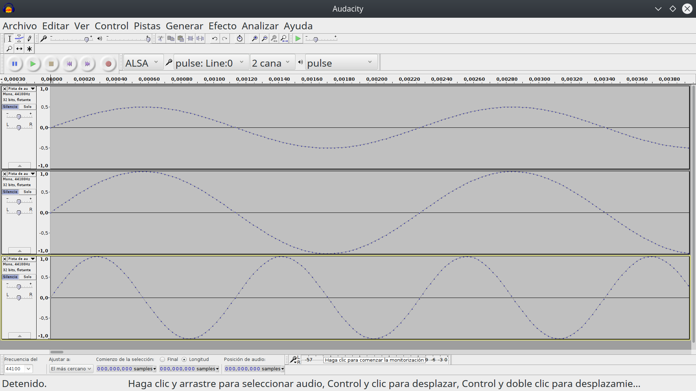Solo the first track
696x391 pixels.
(x=28, y=107)
